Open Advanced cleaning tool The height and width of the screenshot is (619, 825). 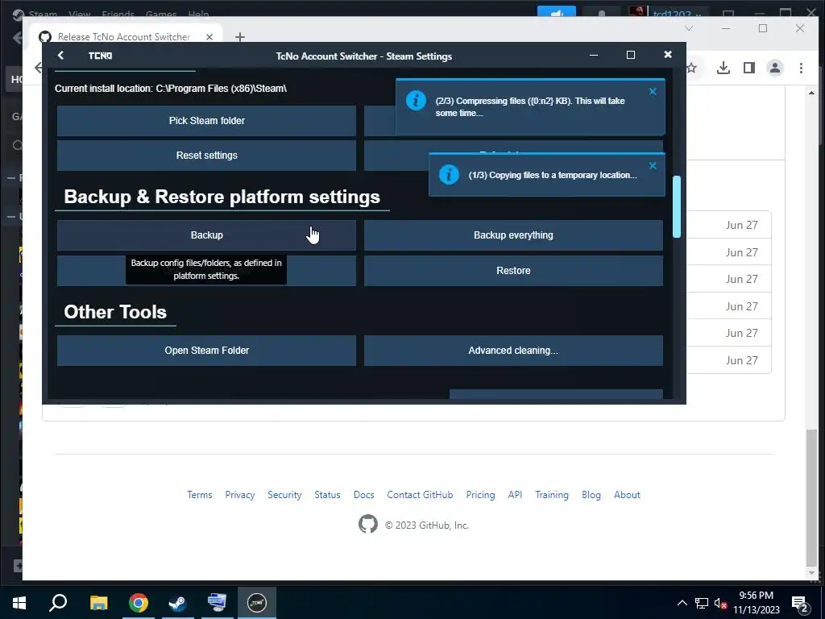513,351
